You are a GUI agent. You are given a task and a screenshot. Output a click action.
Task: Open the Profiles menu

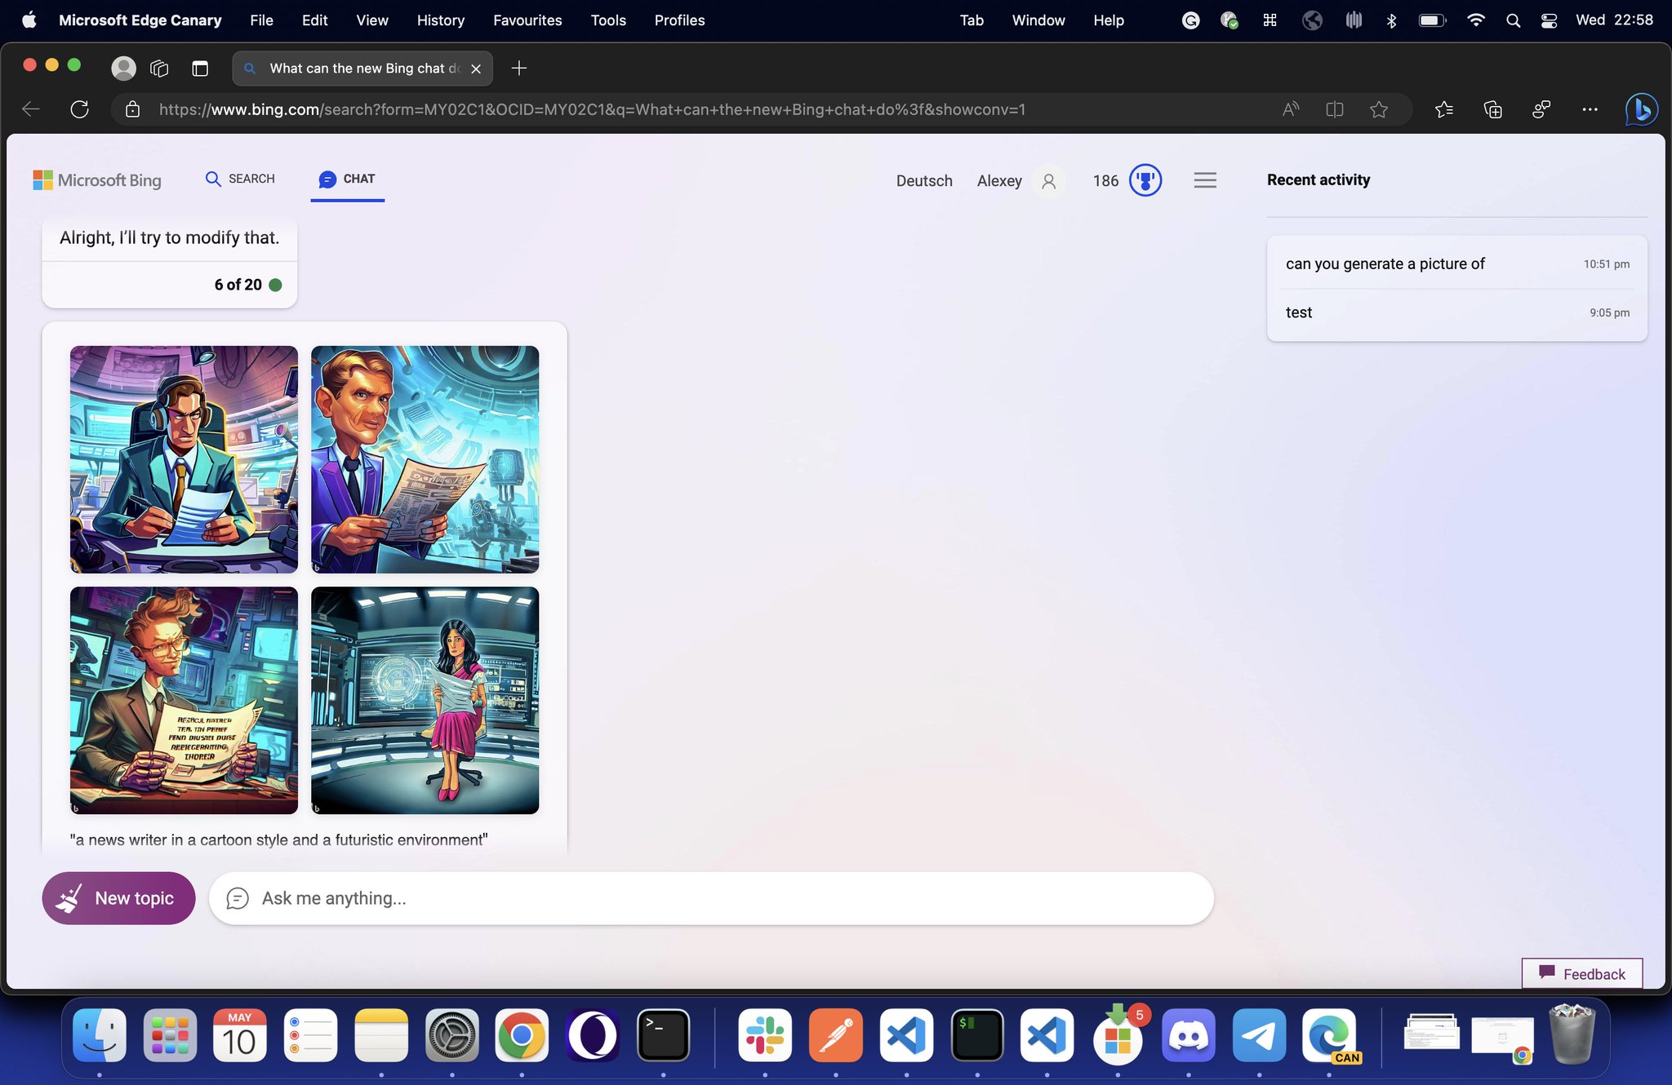679,20
